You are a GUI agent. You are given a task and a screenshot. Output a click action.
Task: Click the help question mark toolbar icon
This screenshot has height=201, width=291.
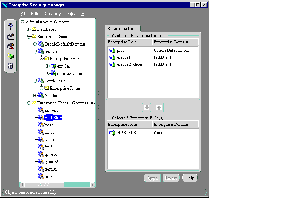click(10, 27)
